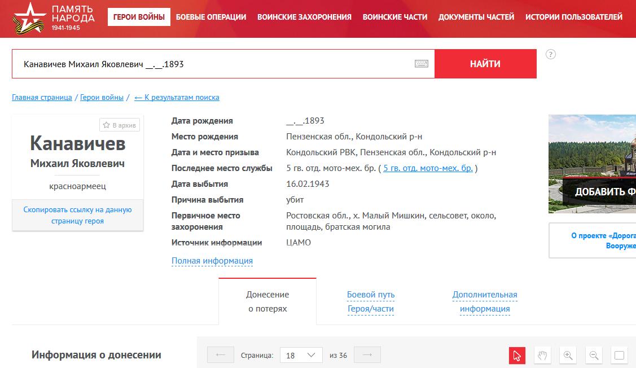This screenshot has height=368, width=636.
Task: Click the zoom in magnifier icon
Action: [568, 356]
